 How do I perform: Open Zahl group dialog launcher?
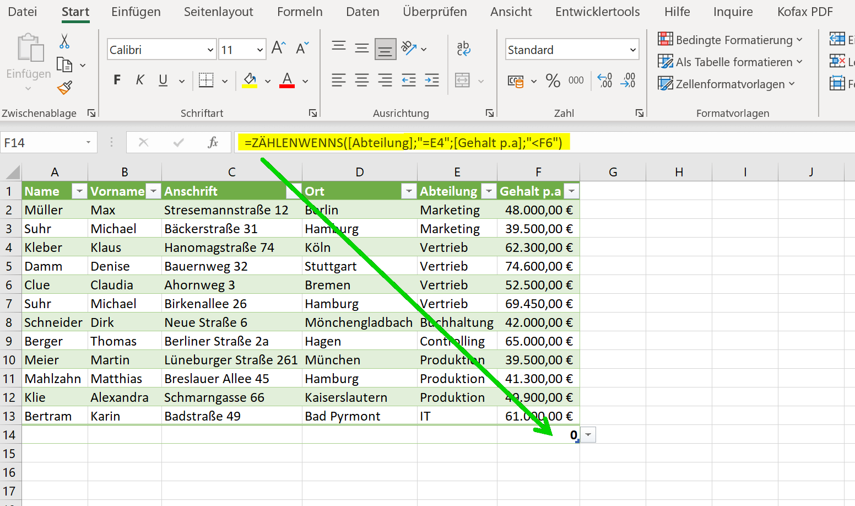pyautogui.click(x=640, y=113)
